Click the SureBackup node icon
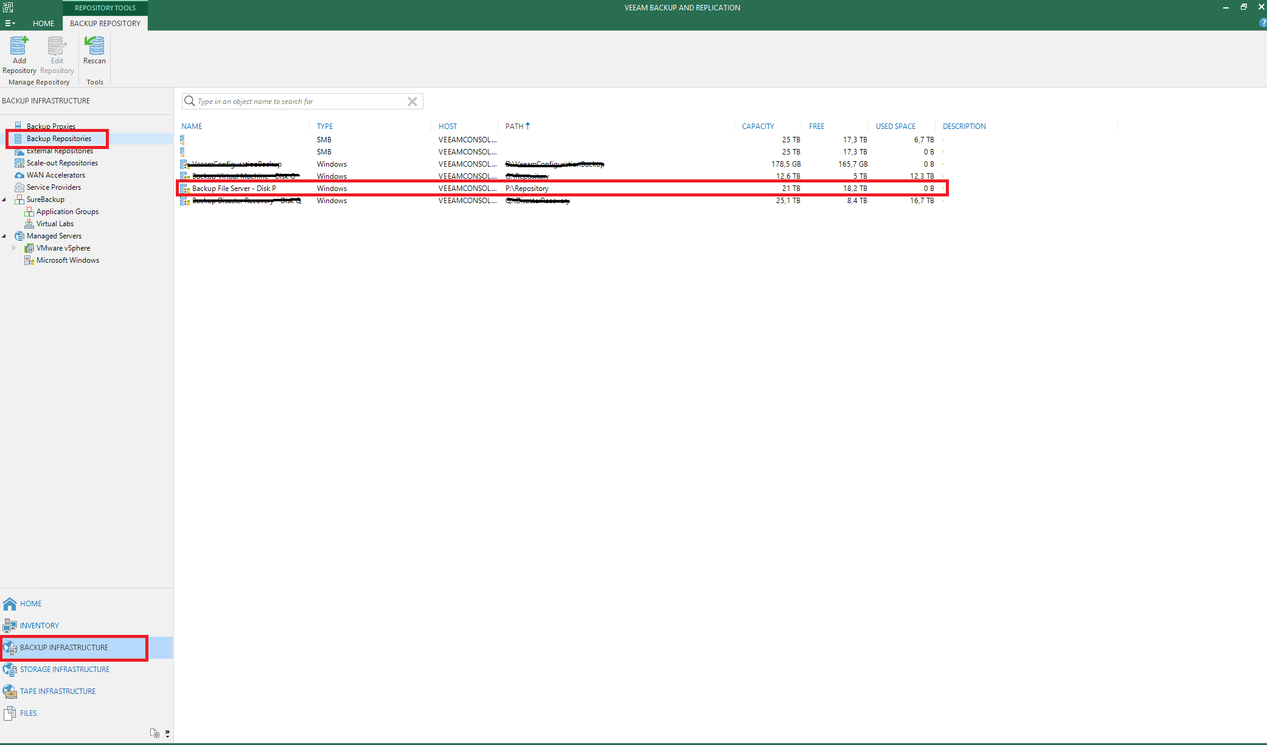1267x745 pixels. pyautogui.click(x=19, y=199)
